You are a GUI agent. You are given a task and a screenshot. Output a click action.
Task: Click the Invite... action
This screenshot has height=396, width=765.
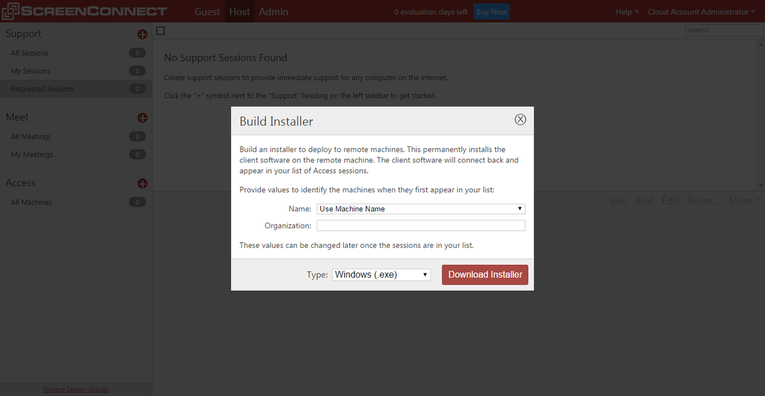coord(703,201)
